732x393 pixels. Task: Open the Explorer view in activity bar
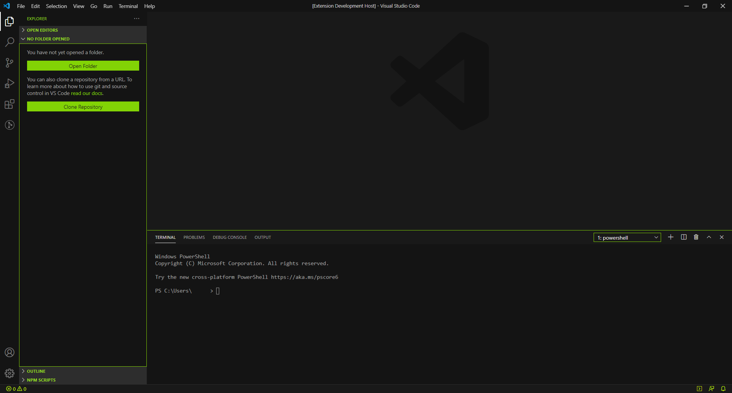(x=10, y=22)
